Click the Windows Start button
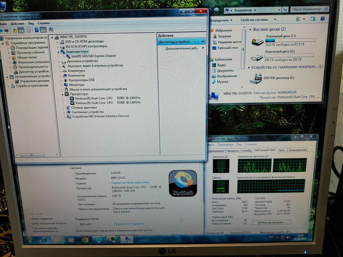343x257 pixels. 30,240
